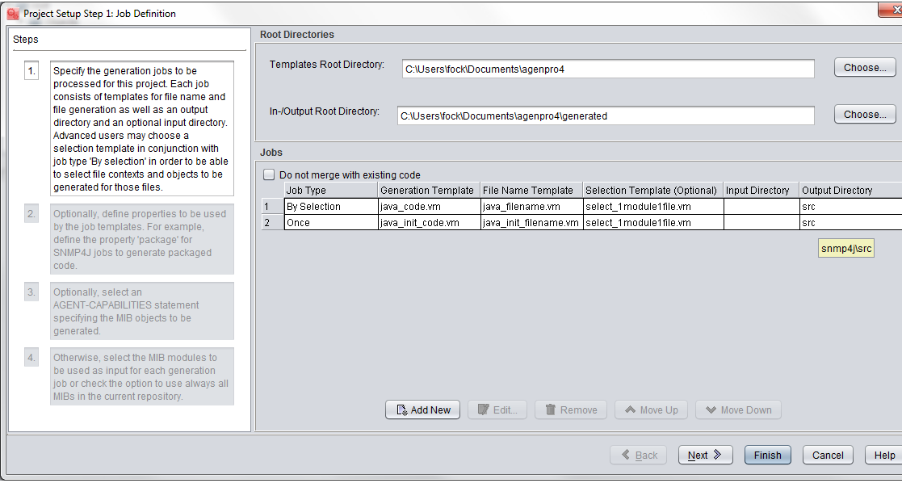Click the empty Input Directory cell in row 2
902x483 pixels.
click(761, 222)
